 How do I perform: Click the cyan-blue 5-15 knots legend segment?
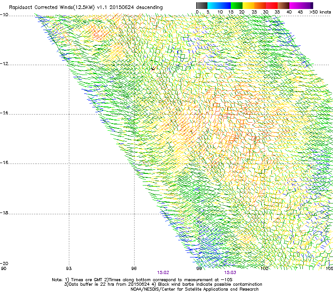tap(219, 5)
